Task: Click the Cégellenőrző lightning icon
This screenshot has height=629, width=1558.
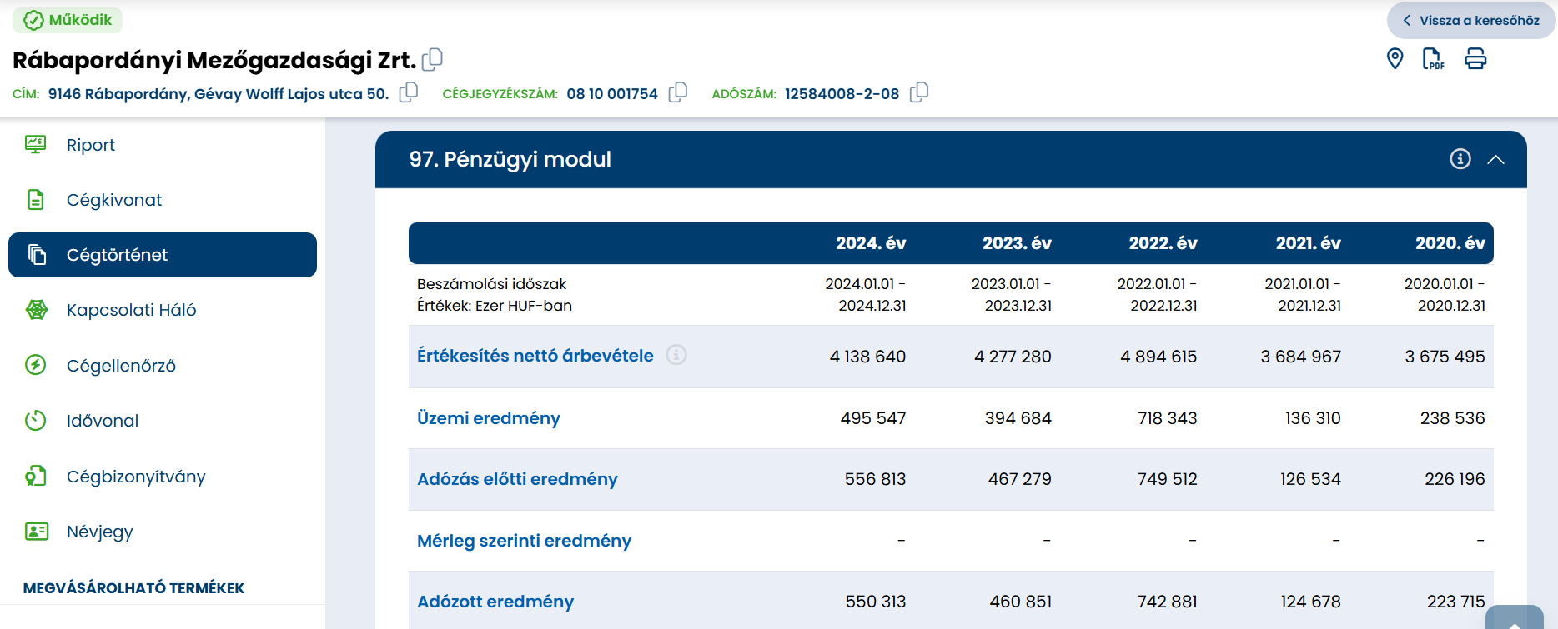Action: (36, 365)
